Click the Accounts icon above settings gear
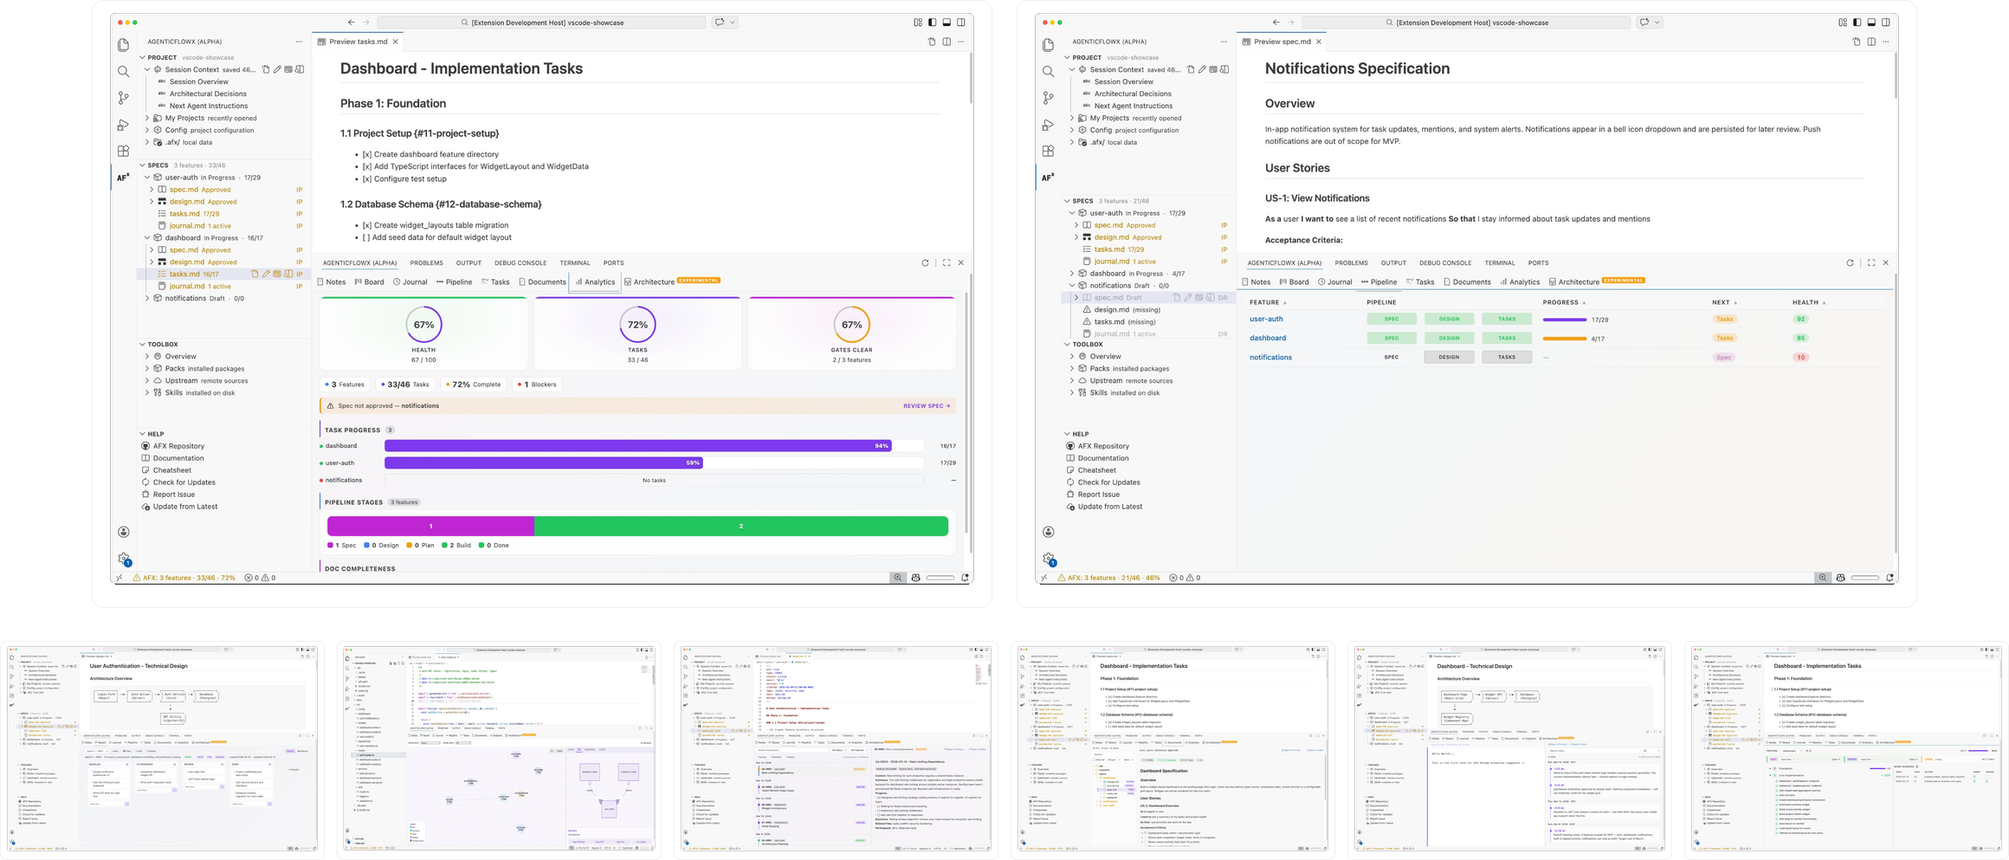This screenshot has height=860, width=2009. pyautogui.click(x=124, y=532)
